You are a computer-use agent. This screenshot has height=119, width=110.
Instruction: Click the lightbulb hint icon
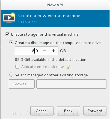click(x=68, y=67)
